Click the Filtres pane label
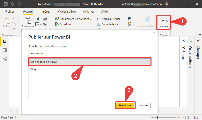202x120 pixels. coord(184,55)
